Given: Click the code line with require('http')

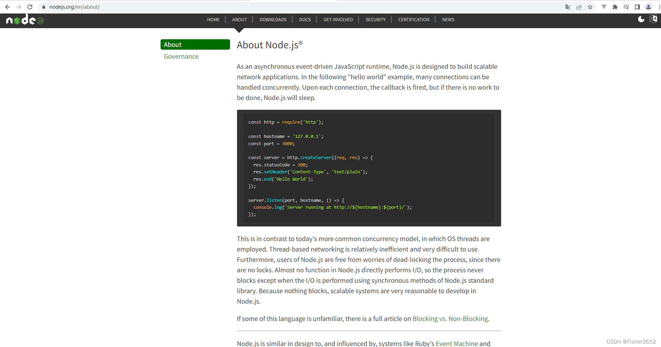Looking at the screenshot, I should (x=286, y=122).
